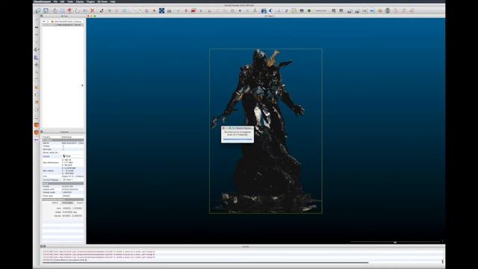Click the red plus toolbar icon
Screen dimensions: 478x269
[x=69, y=10]
